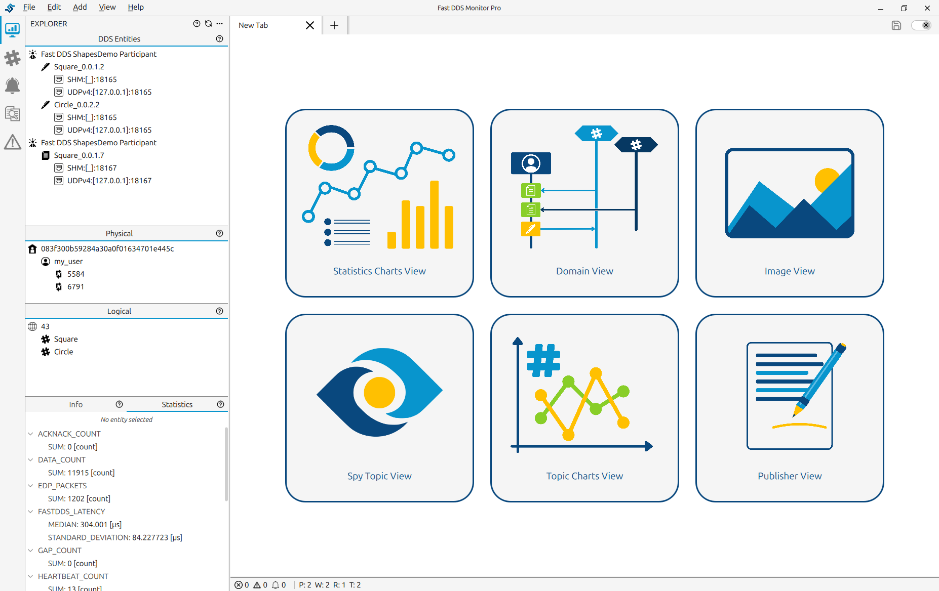Open the Explorer more options menu
This screenshot has width=939, height=591.
(x=219, y=24)
